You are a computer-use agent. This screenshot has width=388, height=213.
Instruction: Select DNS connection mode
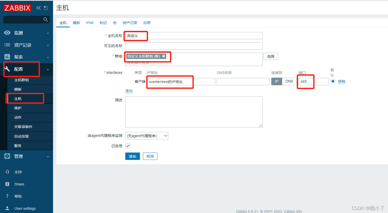pos(289,81)
